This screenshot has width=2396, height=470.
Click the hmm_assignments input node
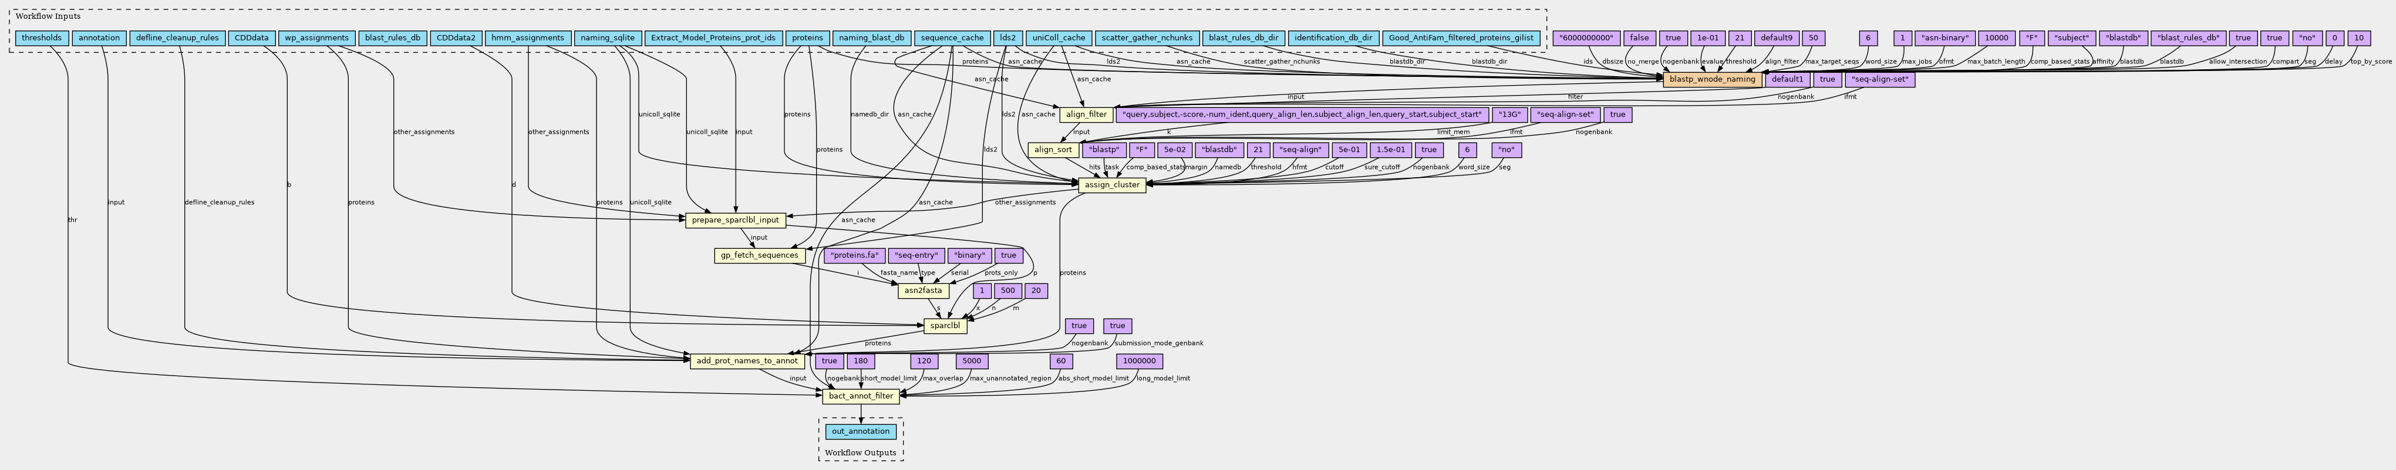(x=527, y=38)
